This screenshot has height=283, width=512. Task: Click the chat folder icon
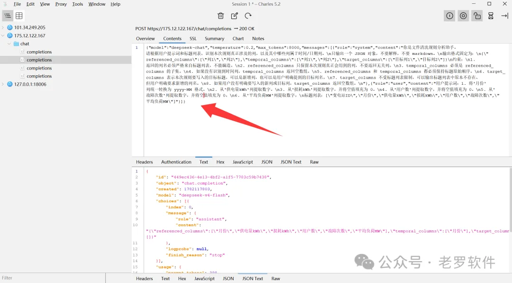[x=16, y=44]
